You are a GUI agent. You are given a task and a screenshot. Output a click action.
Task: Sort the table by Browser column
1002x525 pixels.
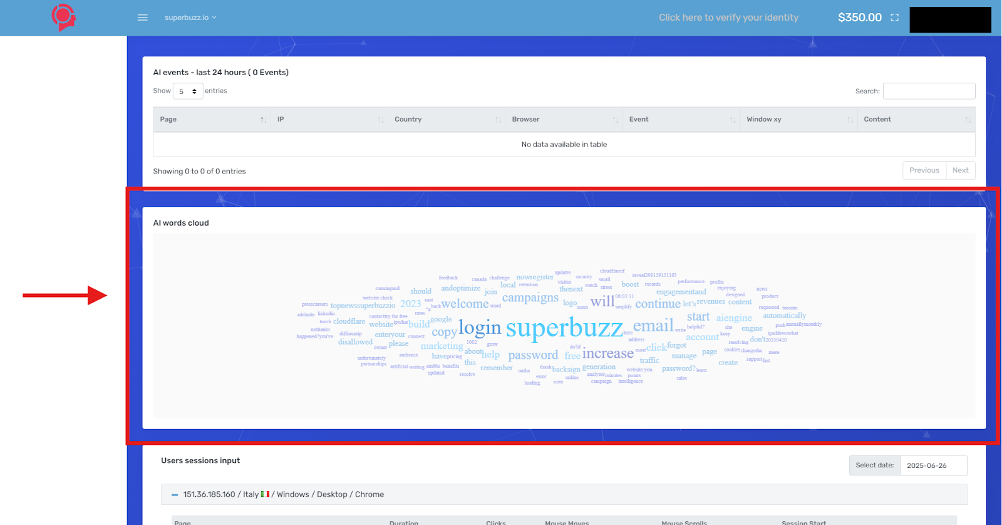click(x=564, y=119)
